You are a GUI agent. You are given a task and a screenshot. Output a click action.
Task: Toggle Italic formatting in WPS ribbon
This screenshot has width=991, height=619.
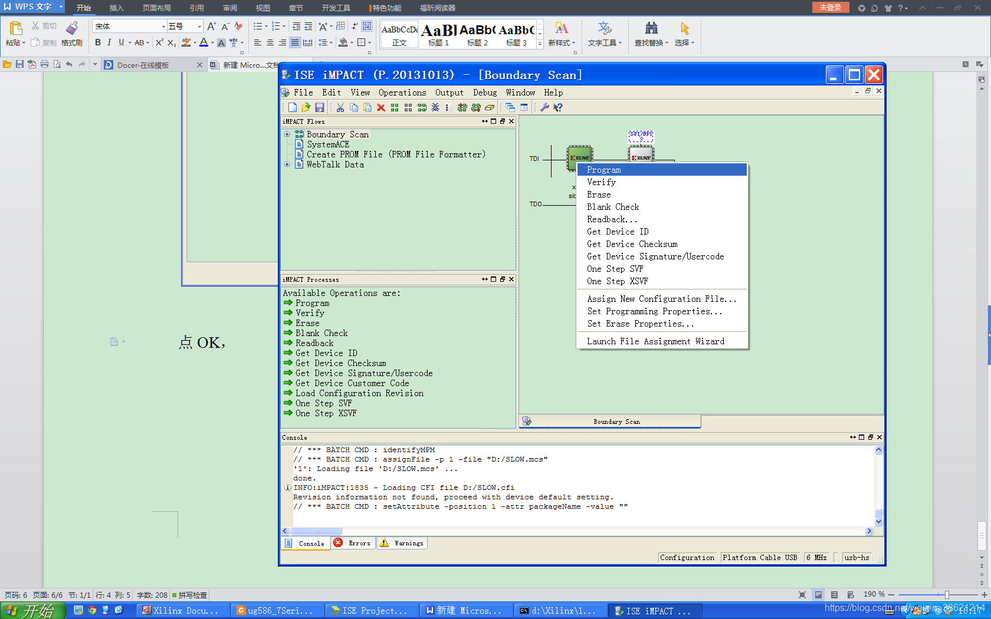click(x=109, y=42)
